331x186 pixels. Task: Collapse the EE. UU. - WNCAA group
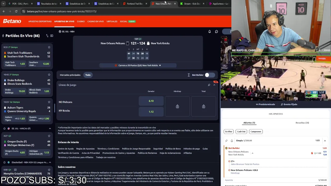point(50,128)
